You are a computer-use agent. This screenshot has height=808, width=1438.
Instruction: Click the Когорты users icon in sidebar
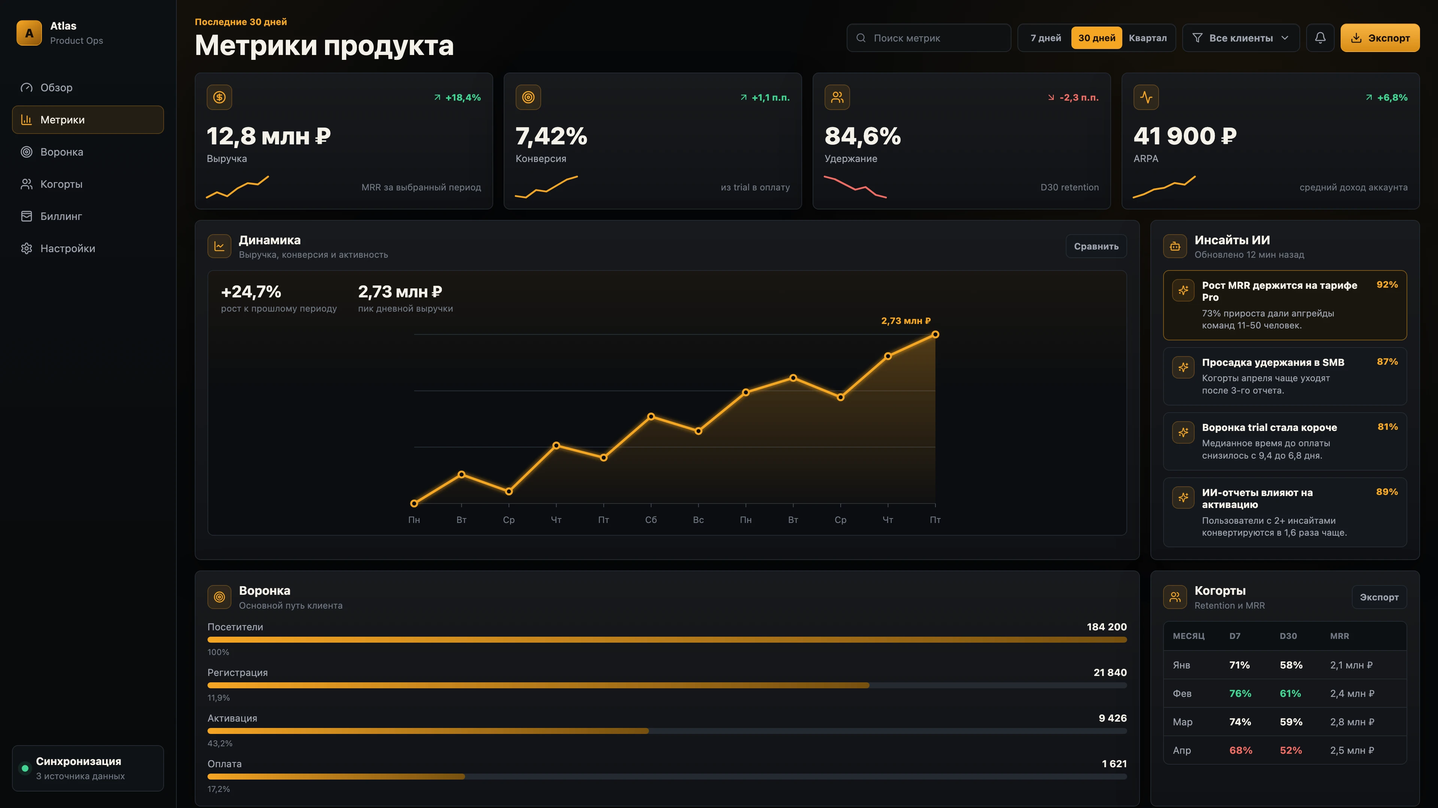[x=26, y=184]
